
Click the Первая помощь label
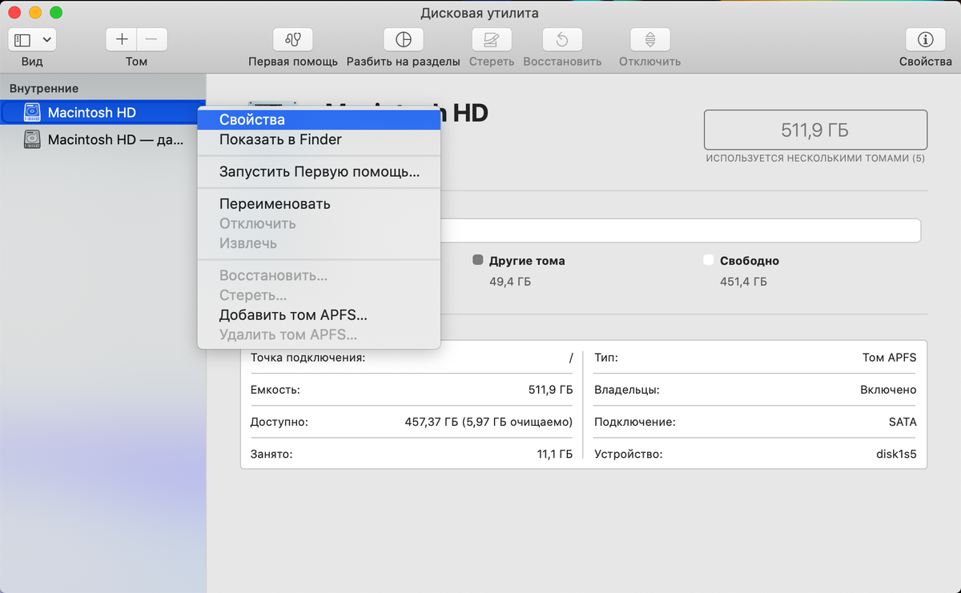pyautogui.click(x=293, y=62)
